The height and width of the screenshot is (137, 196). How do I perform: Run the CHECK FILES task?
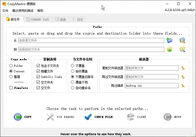(99, 117)
